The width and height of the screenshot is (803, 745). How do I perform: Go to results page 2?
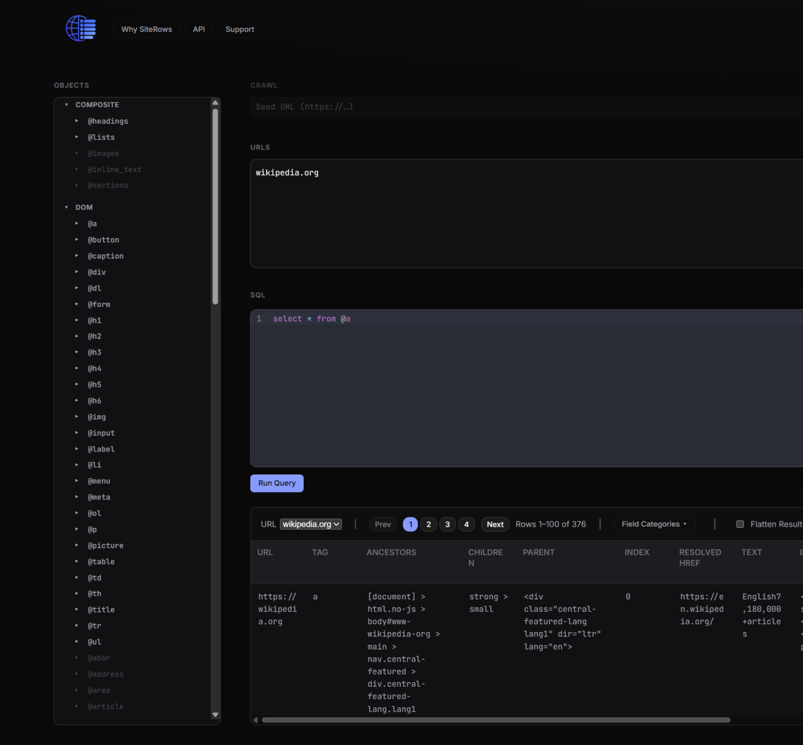point(428,524)
